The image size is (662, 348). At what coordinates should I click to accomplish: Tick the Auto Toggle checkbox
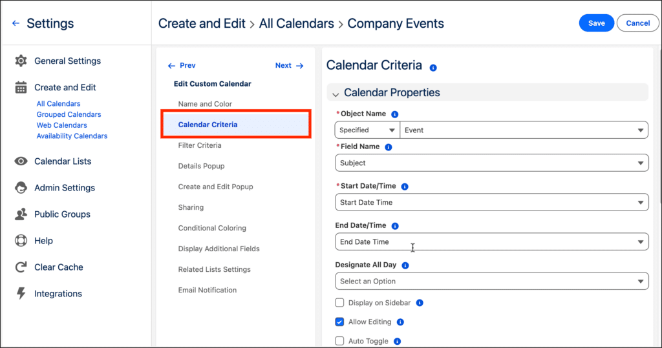pyautogui.click(x=339, y=342)
